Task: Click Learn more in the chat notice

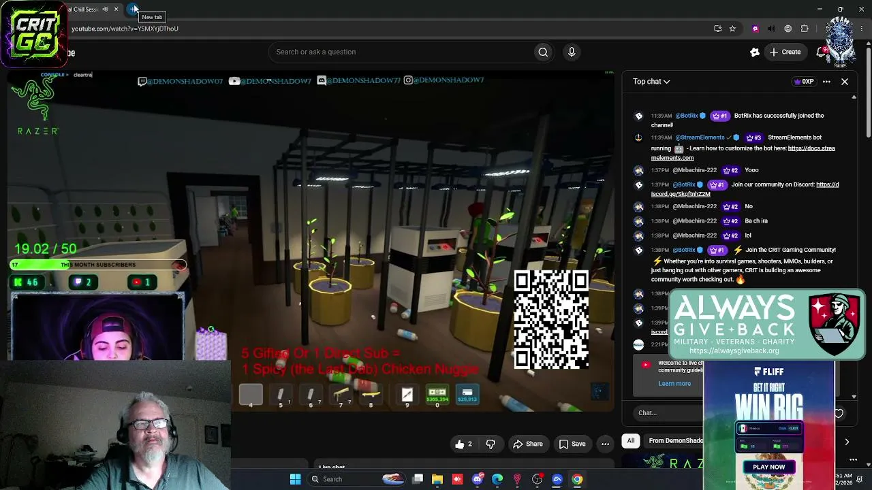Action: click(x=674, y=383)
